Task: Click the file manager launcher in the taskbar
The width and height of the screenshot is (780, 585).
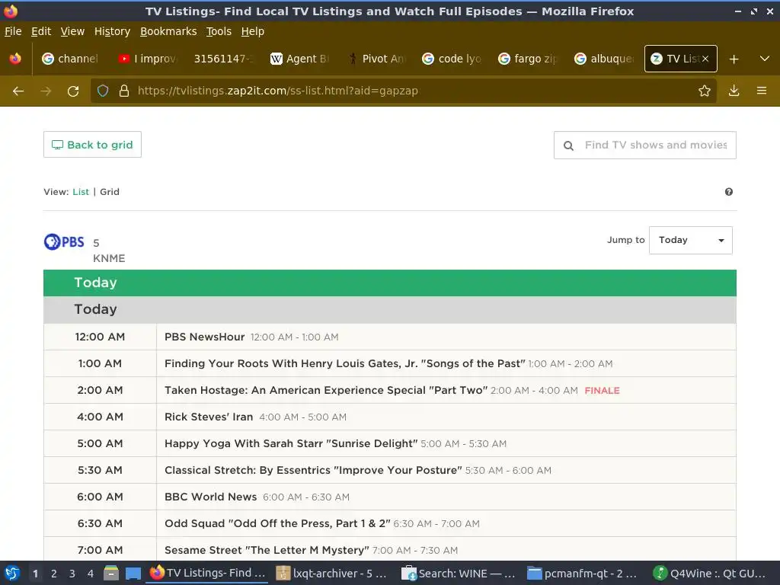Action: point(111,574)
